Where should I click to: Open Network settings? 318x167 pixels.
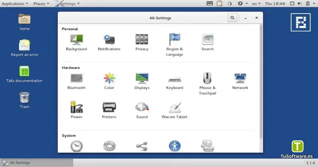240,81
